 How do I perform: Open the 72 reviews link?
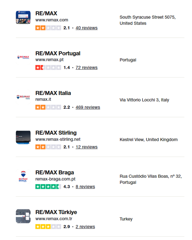[86, 68]
